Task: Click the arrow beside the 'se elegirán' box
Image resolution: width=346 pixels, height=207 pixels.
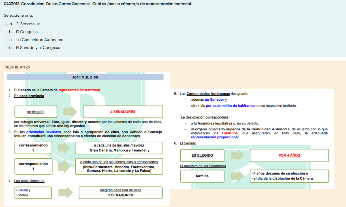Action: tap(70, 112)
